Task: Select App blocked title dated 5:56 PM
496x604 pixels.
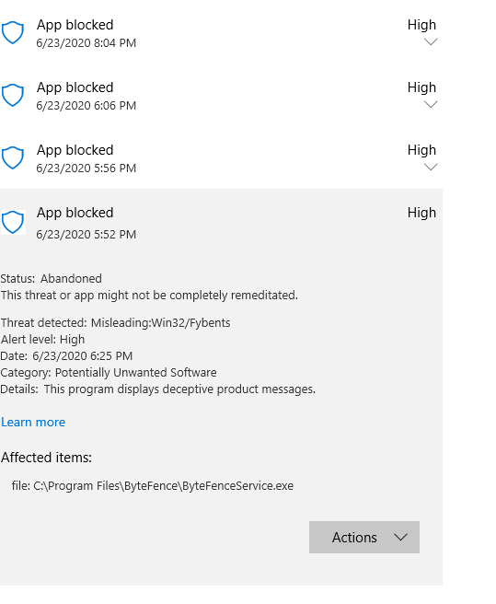Action: (x=75, y=150)
